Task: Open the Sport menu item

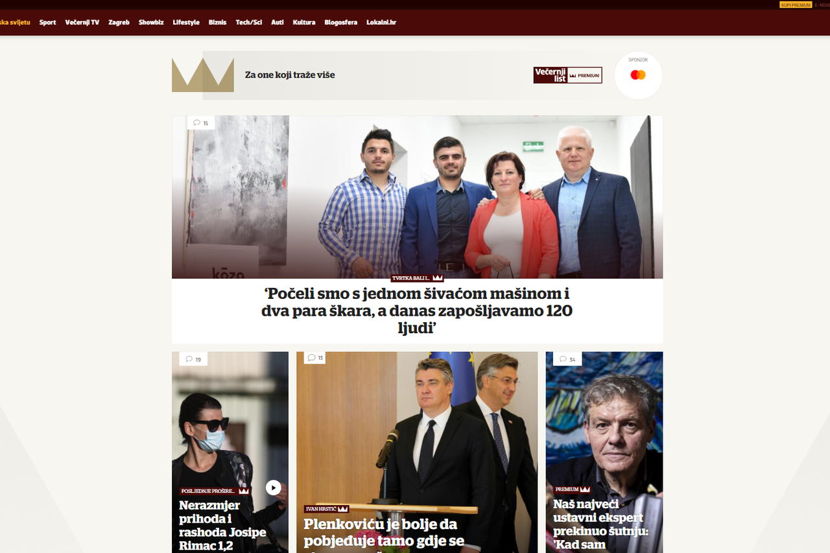Action: (47, 22)
